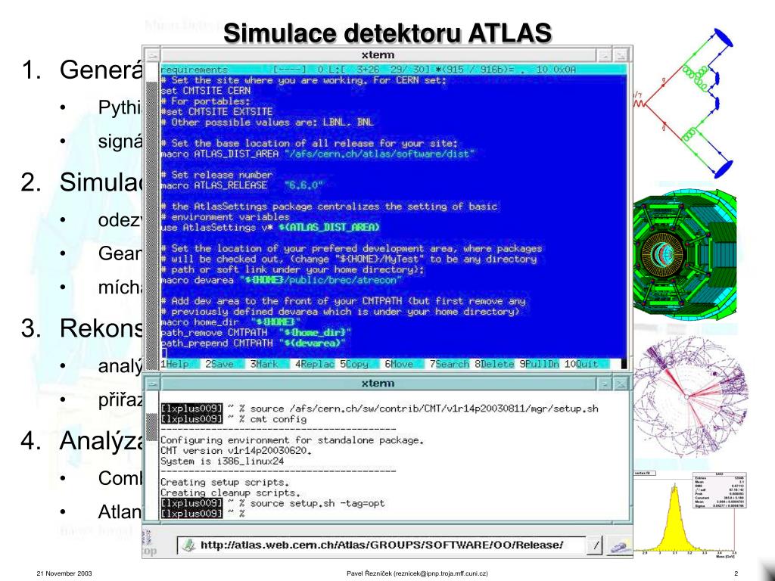The image size is (775, 581).
Task: Click the '#set CMTSITE EXTSITE' line
Action: (x=216, y=112)
